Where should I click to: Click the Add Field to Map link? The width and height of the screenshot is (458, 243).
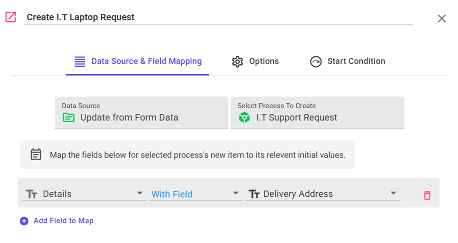tap(63, 221)
